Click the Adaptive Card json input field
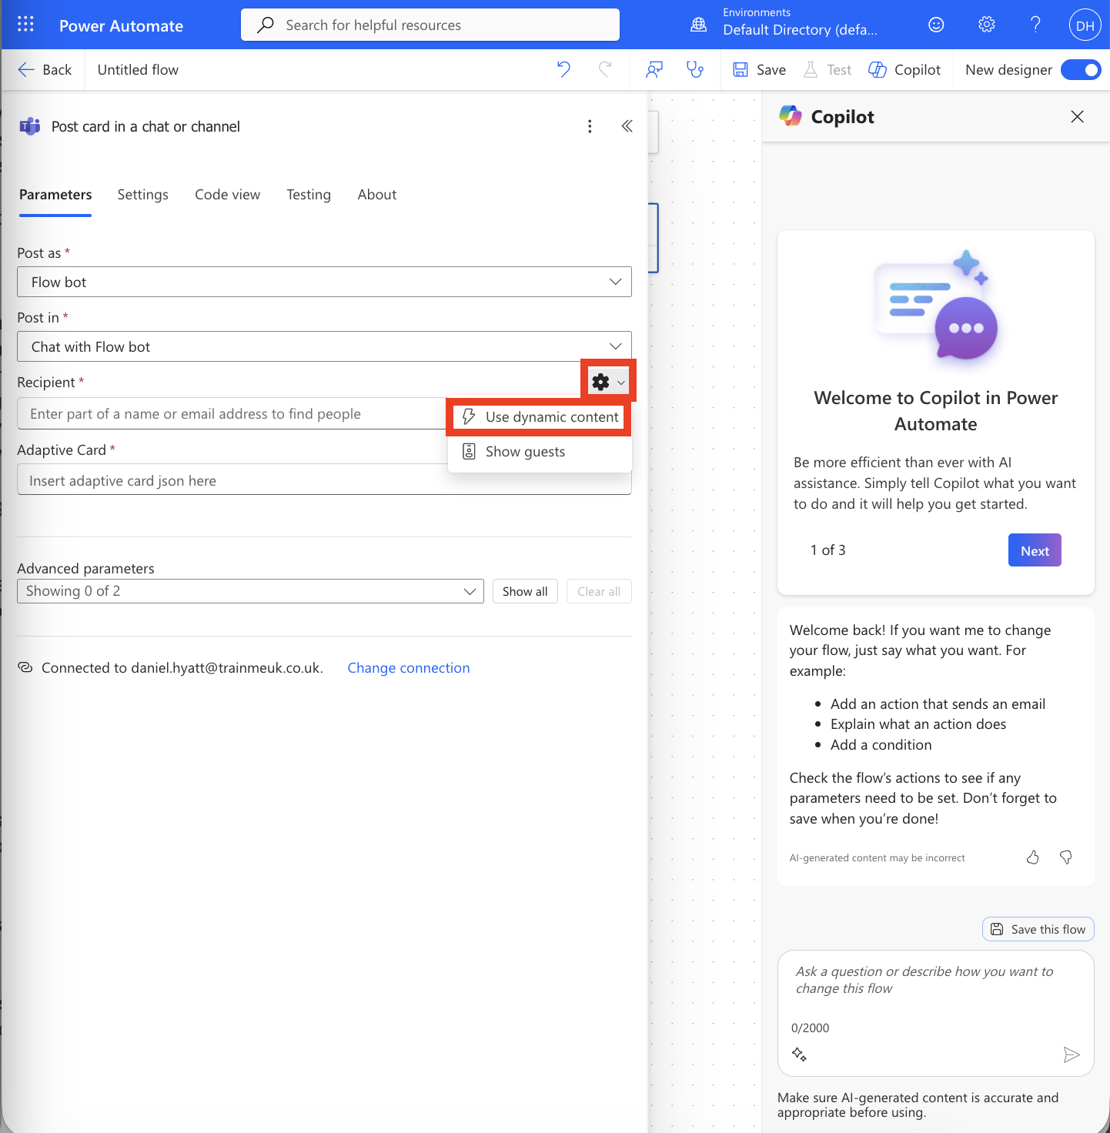 click(x=231, y=481)
